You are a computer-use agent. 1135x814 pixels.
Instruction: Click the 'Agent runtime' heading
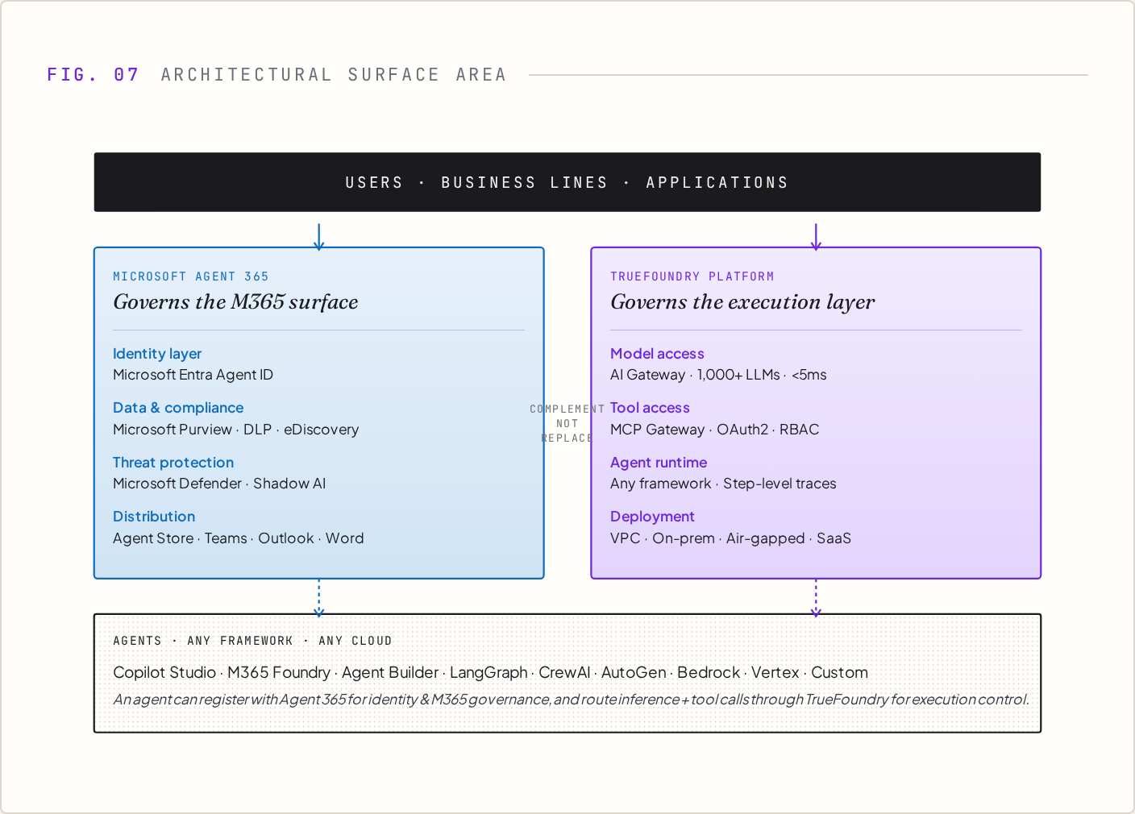tap(659, 463)
